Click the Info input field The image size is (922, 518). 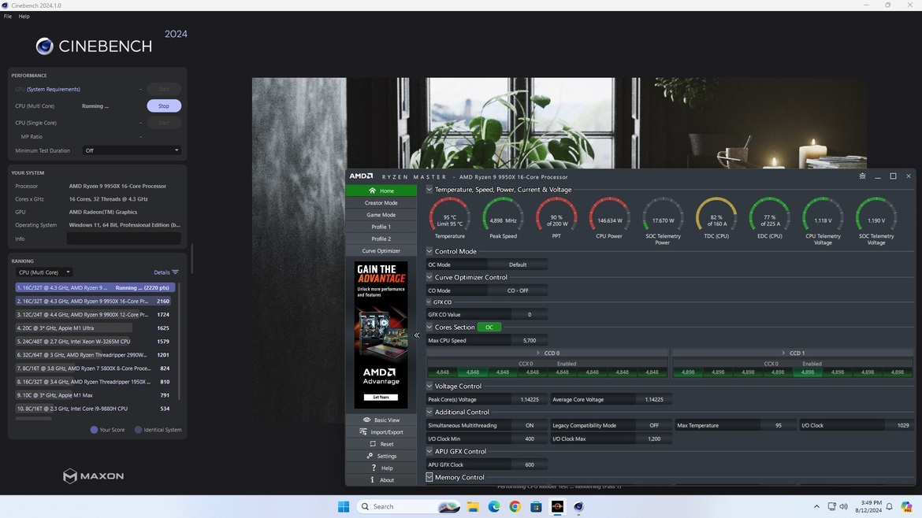coord(124,239)
